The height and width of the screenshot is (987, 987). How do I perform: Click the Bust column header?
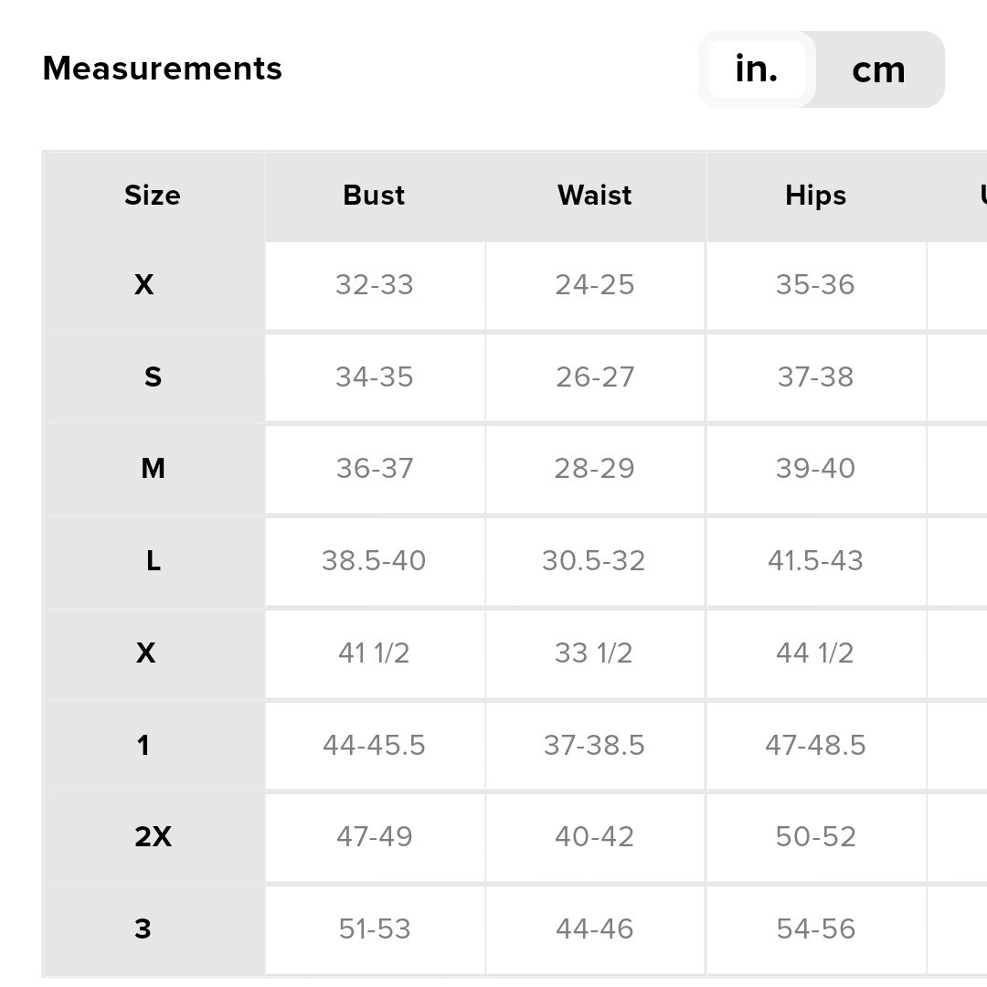click(x=375, y=196)
